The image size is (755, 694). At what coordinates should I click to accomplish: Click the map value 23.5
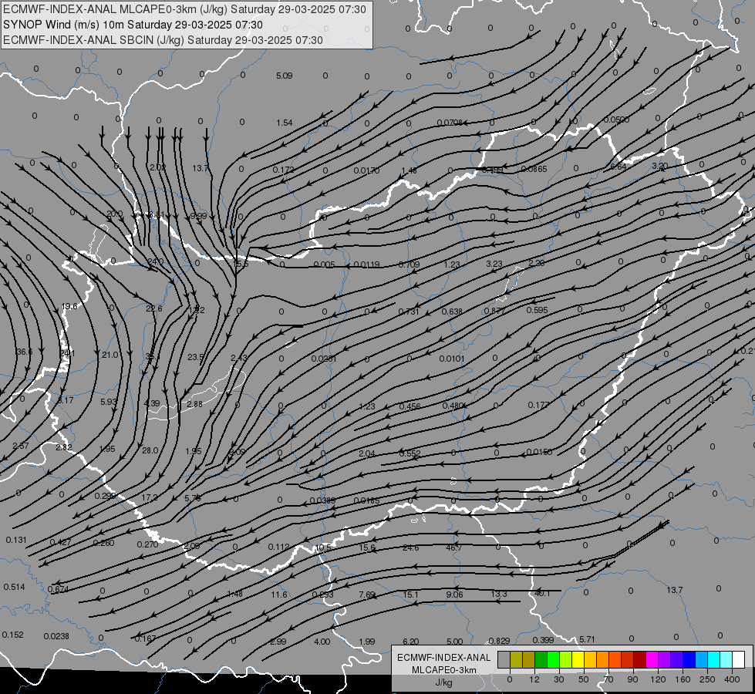(x=196, y=357)
